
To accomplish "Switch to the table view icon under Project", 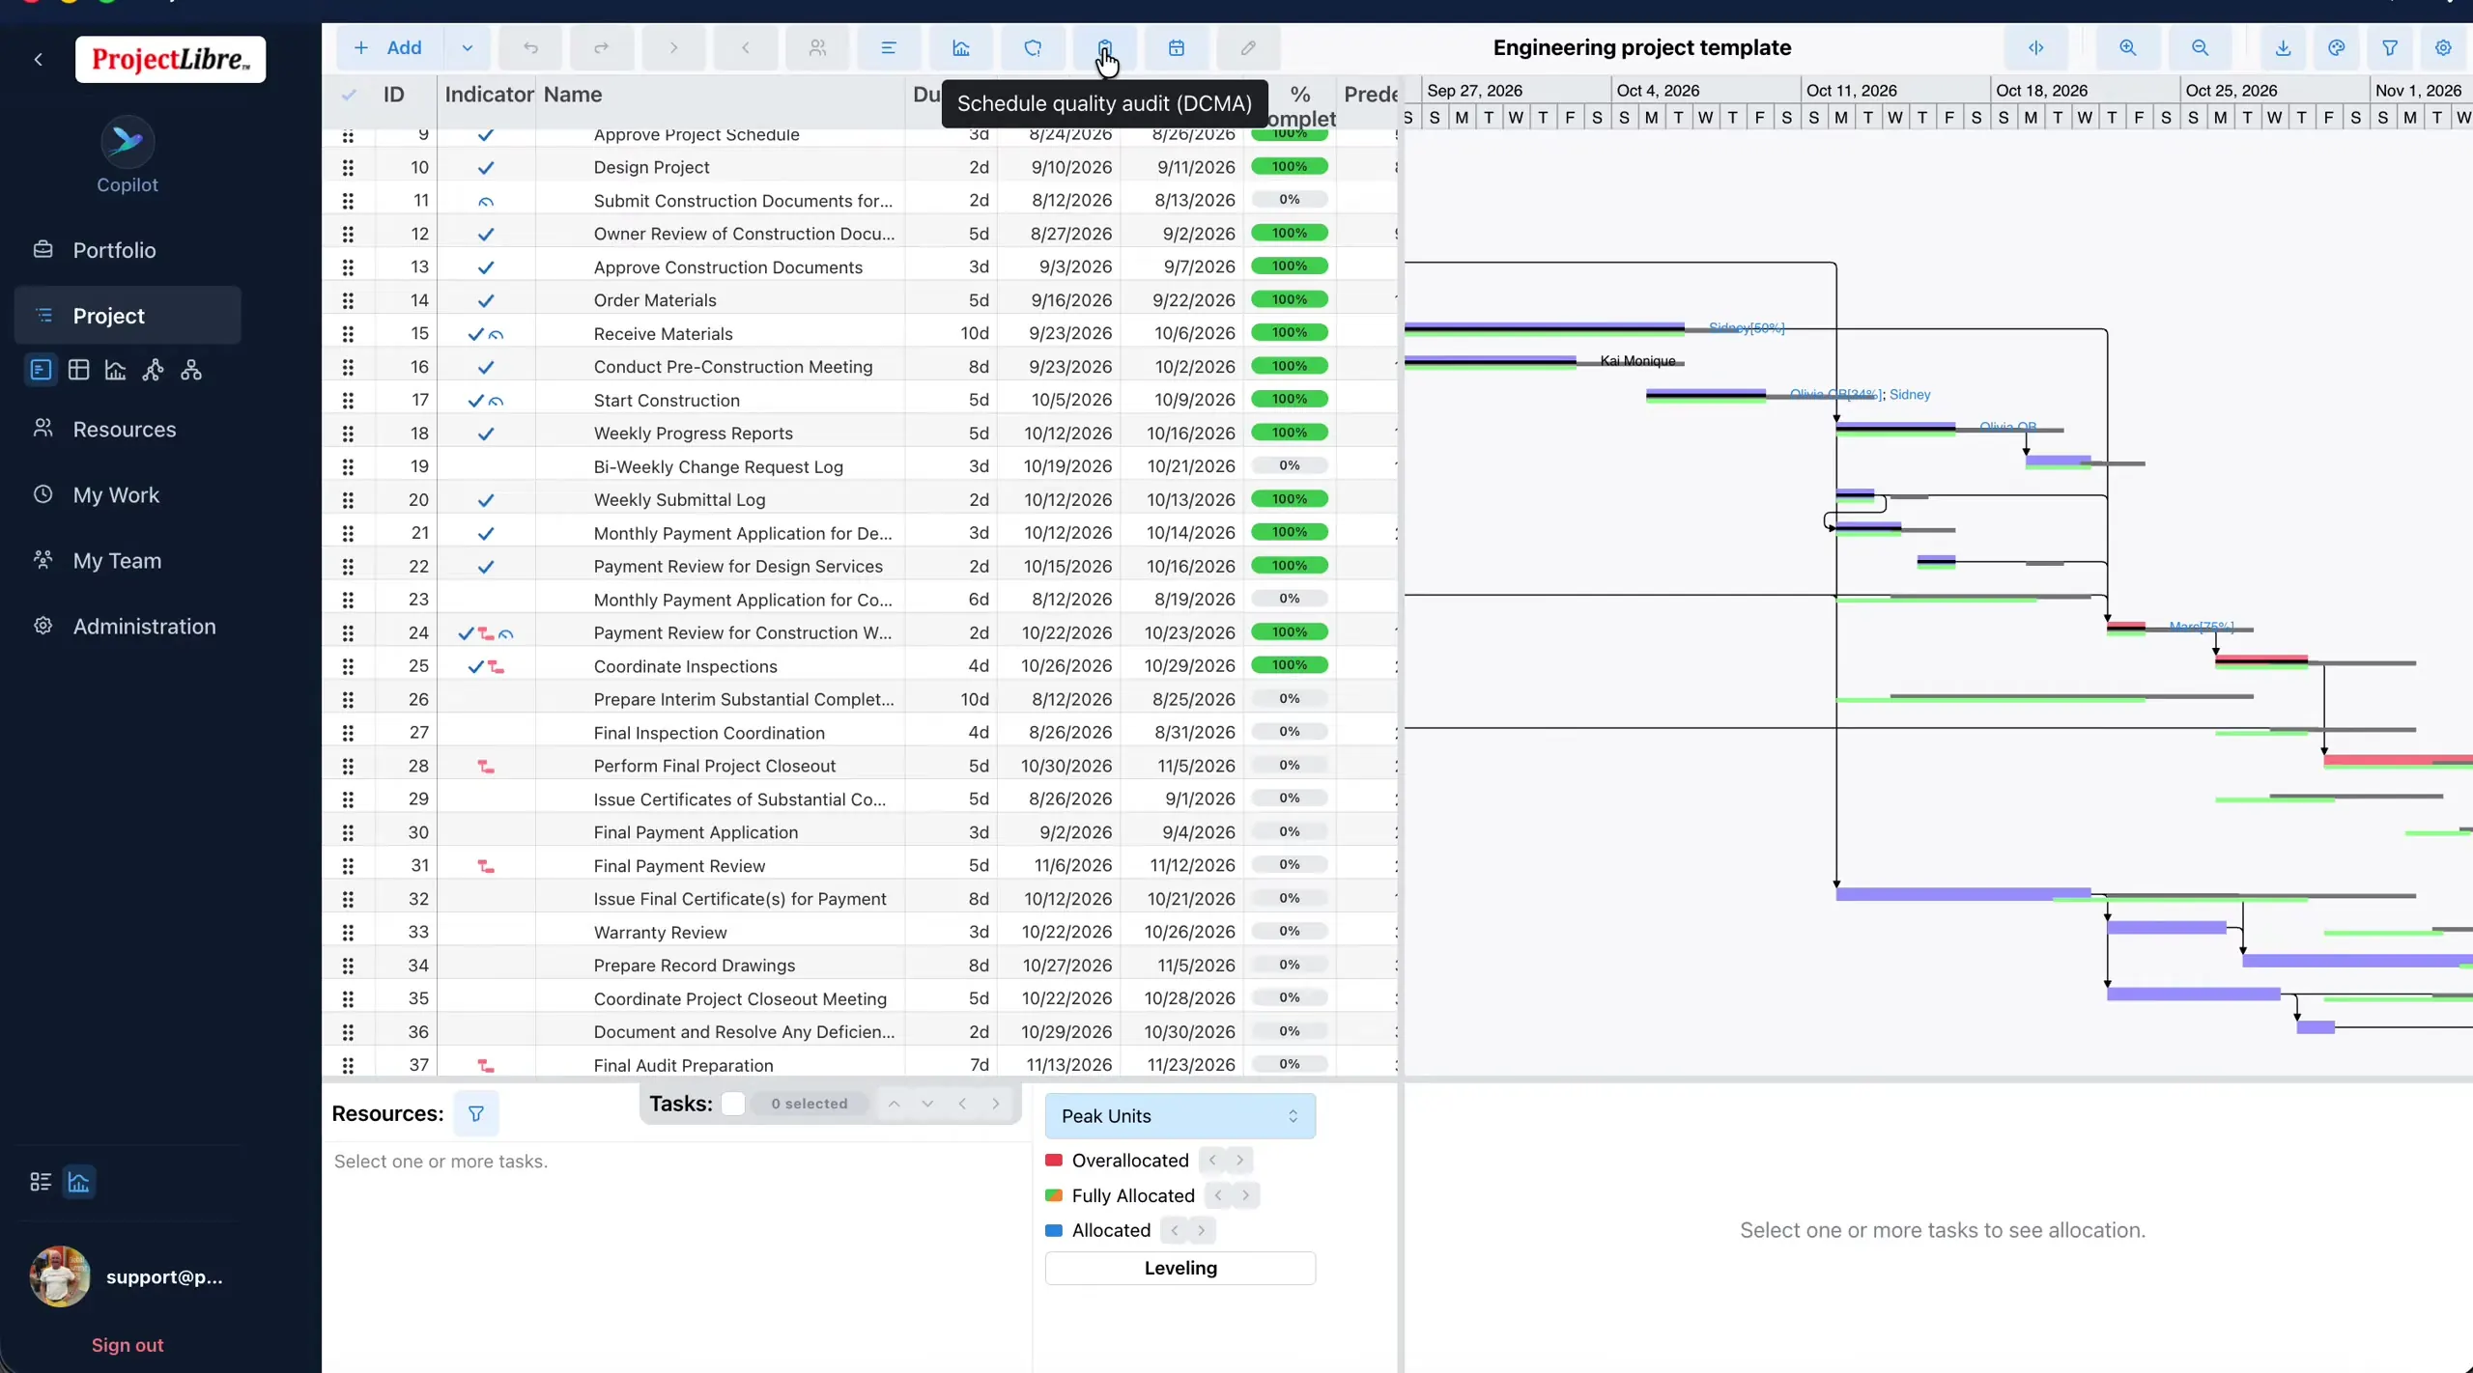I will pos(79,370).
